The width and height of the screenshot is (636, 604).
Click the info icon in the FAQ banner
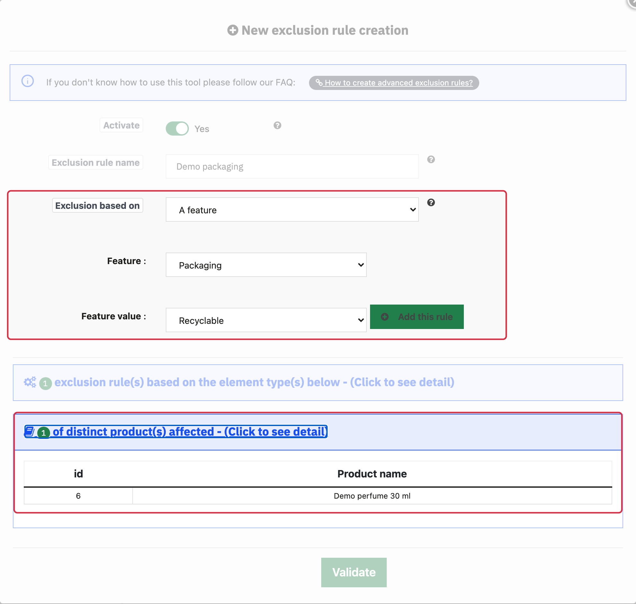click(x=28, y=81)
